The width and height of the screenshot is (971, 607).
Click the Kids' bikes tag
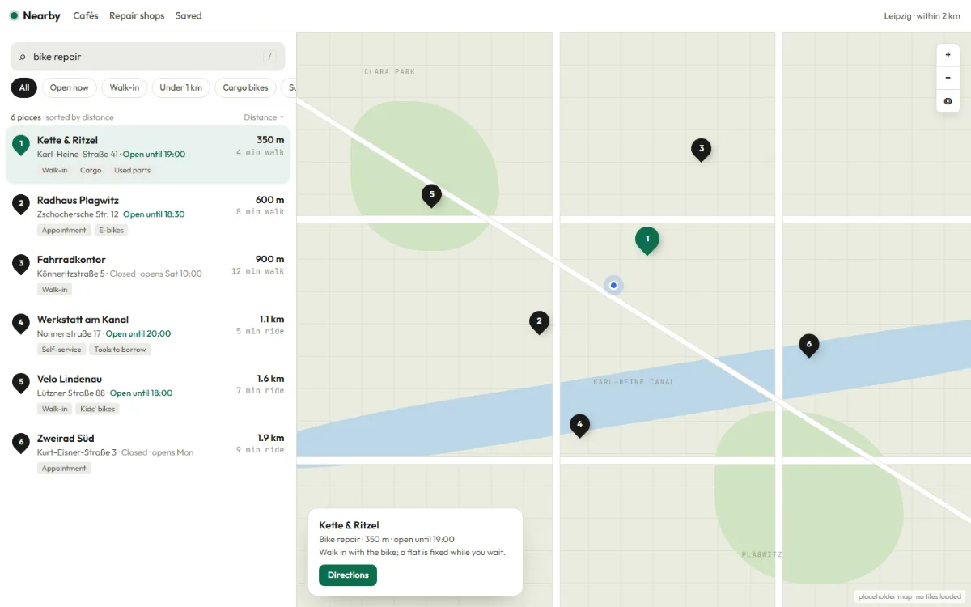[97, 410]
